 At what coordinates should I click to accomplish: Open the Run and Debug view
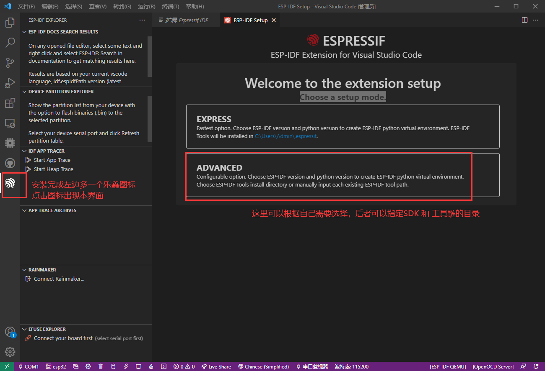point(10,83)
